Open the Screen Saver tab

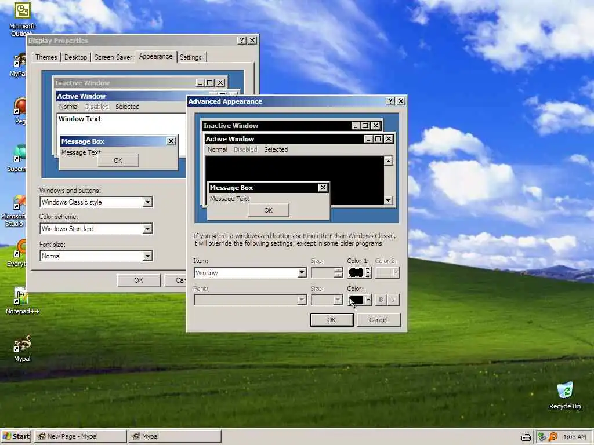(113, 57)
